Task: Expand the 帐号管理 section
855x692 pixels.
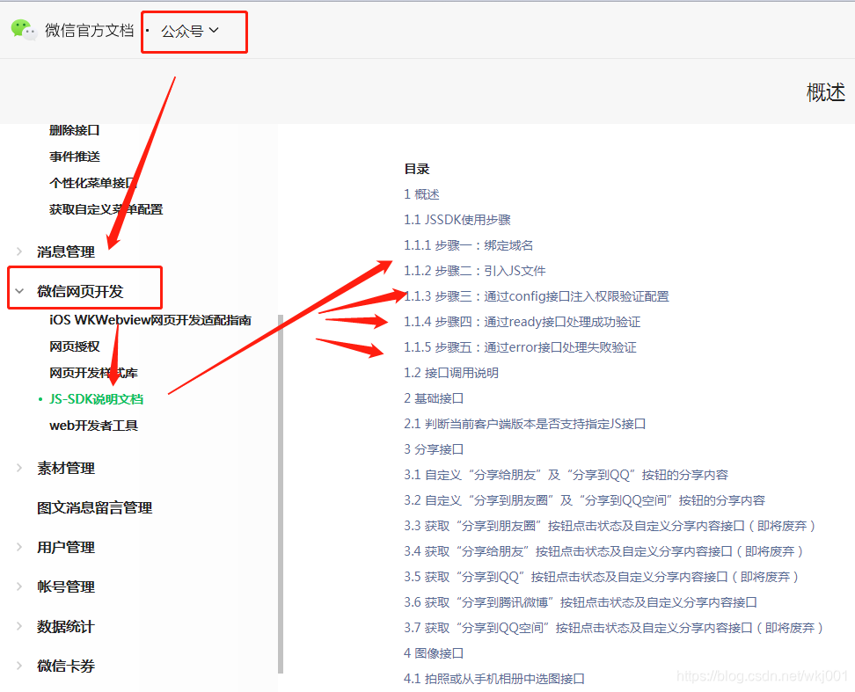Action: [x=65, y=586]
